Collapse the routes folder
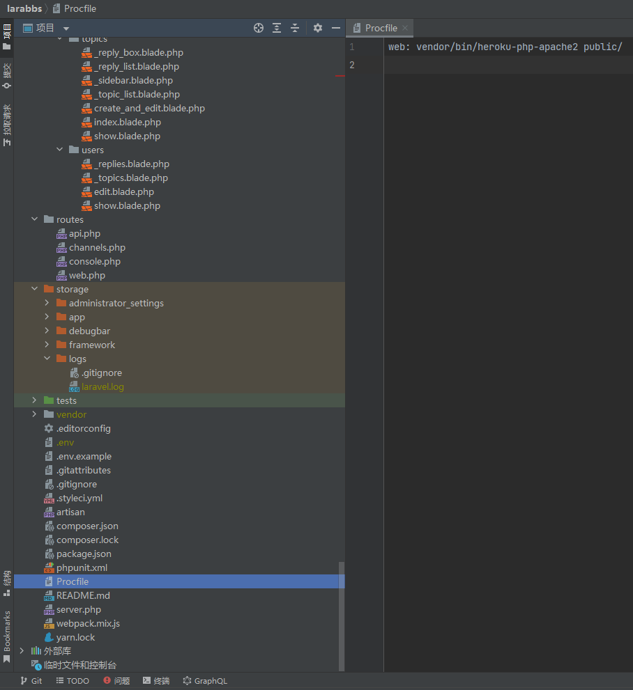The width and height of the screenshot is (633, 690). pyautogui.click(x=35, y=219)
